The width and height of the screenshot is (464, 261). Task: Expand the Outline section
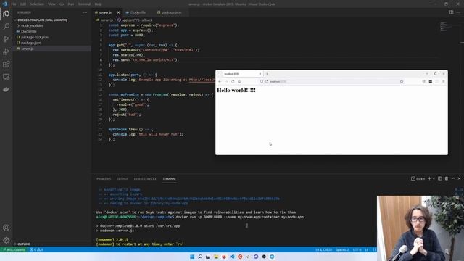tap(23, 244)
